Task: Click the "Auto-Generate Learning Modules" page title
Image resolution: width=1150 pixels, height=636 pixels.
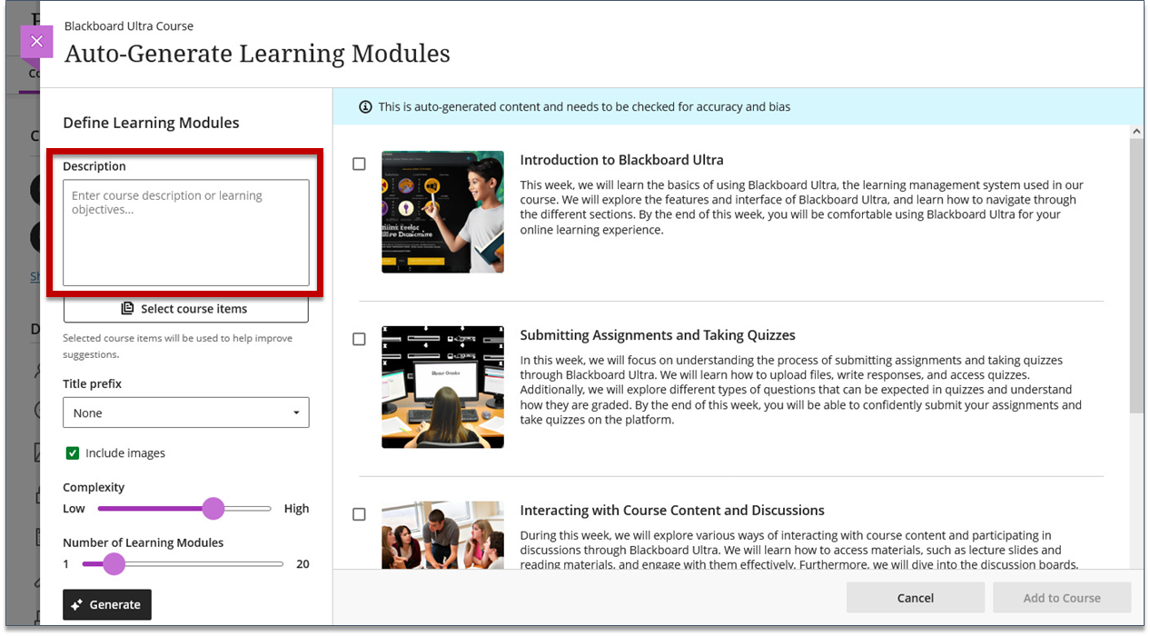Action: [257, 54]
